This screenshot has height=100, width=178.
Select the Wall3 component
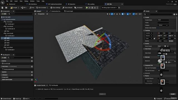8,40
